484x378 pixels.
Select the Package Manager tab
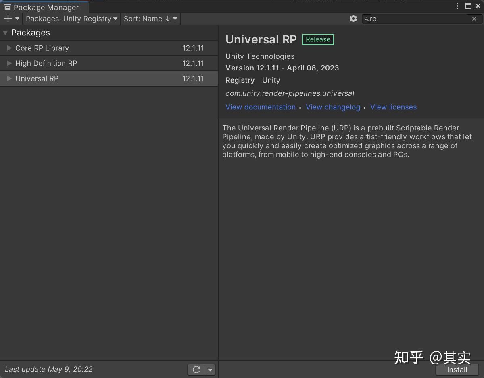(x=44, y=7)
